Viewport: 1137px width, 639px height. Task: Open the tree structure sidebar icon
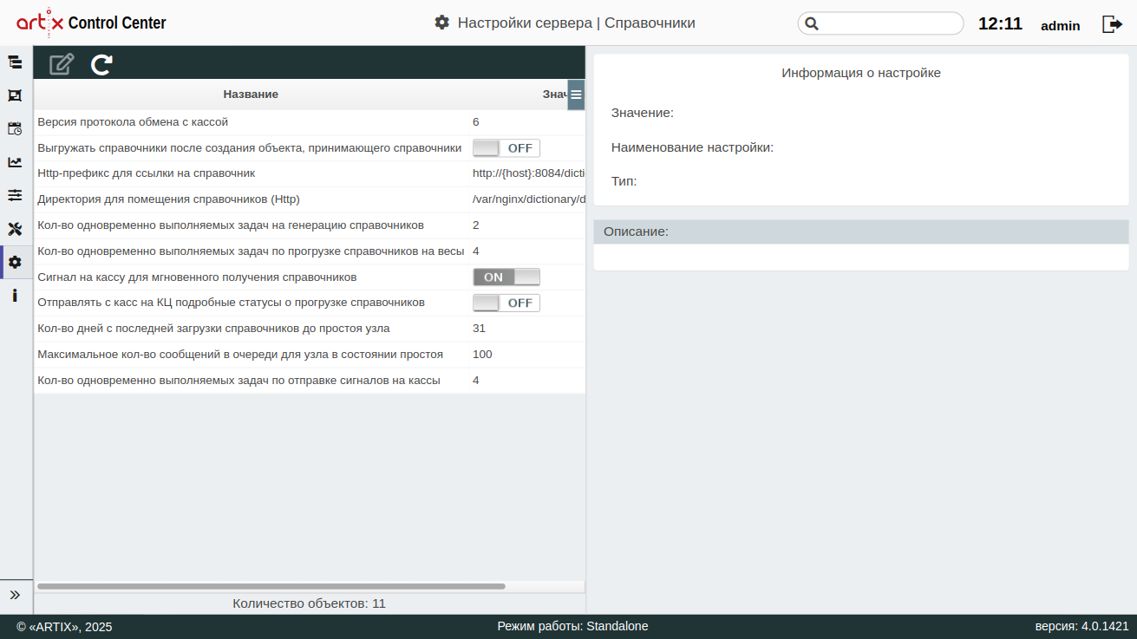(15, 62)
